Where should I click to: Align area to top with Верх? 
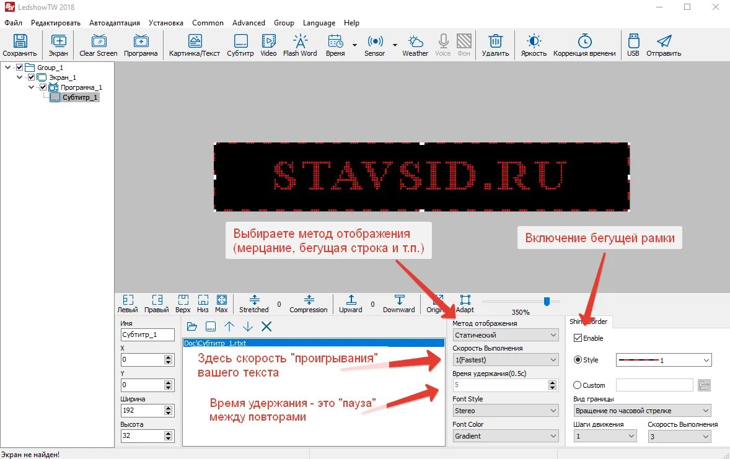tap(183, 300)
